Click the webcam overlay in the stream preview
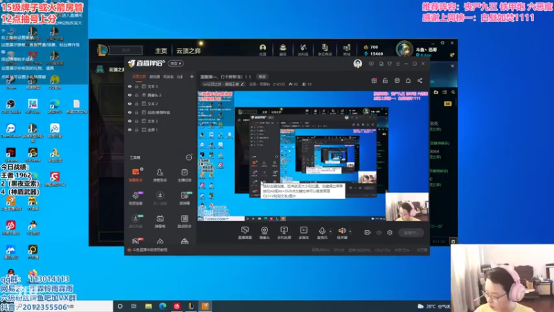Screen dimensions: 554x312 point(406,207)
